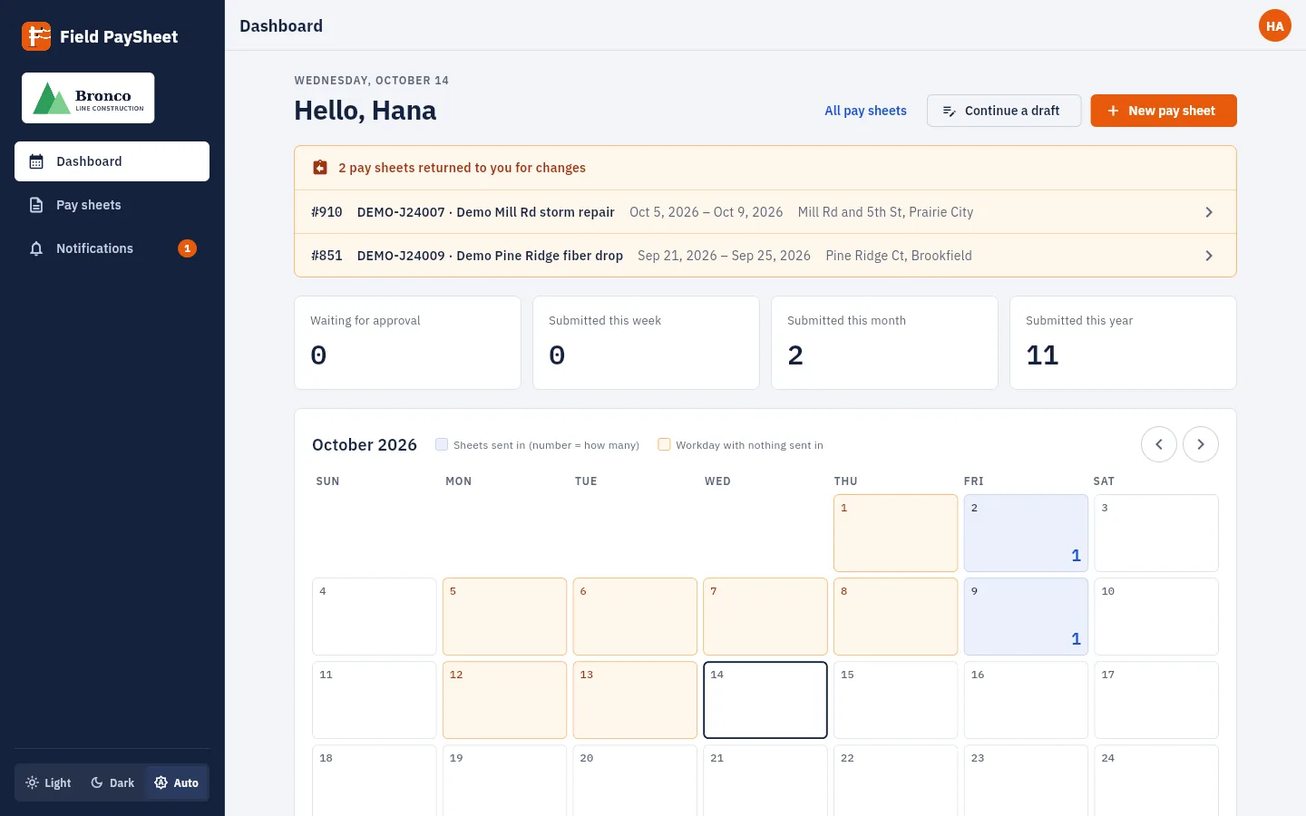Select October 8 on the calendar
The height and width of the screenshot is (816, 1306).
pyautogui.click(x=896, y=617)
